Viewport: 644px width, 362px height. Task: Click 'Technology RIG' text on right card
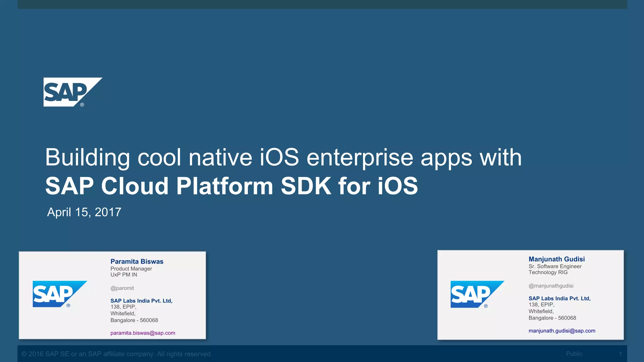[x=548, y=272]
